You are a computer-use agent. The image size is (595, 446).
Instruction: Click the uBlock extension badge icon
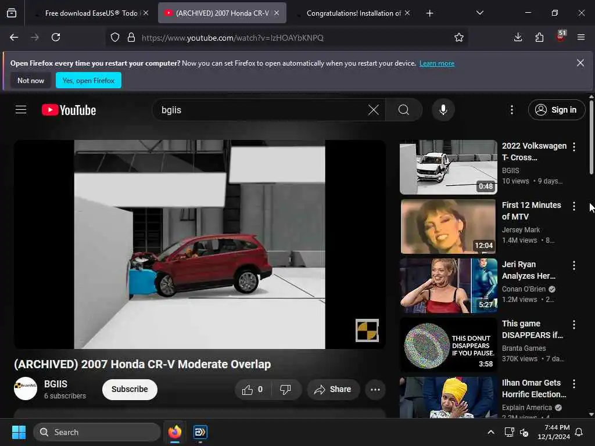point(561,37)
